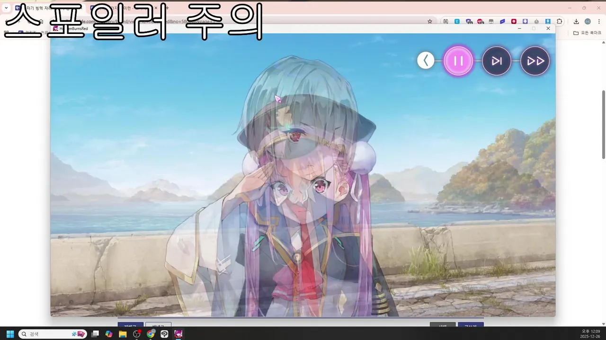This screenshot has height=340, width=606.
Task: Open the Chrome extensions puzzle-piece menu
Action: [560, 21]
